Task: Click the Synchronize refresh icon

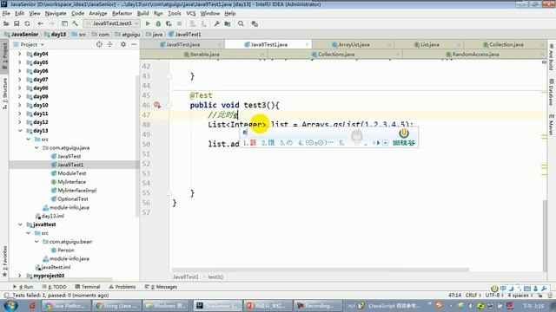Action: click(27, 23)
